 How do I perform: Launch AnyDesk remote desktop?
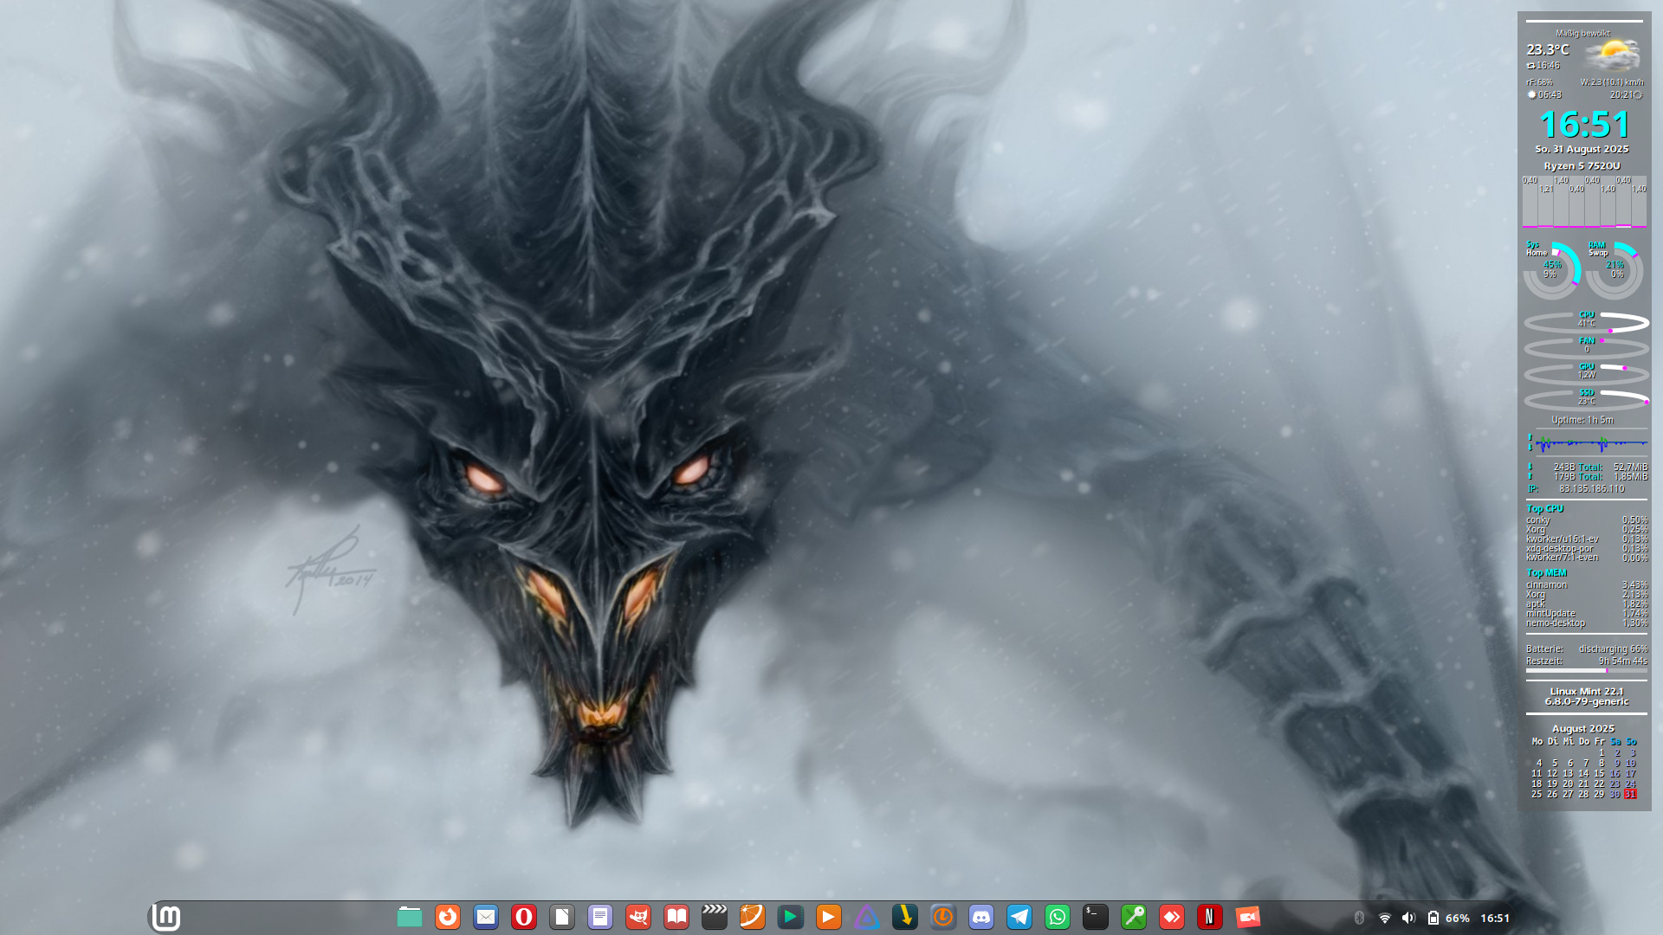[1172, 917]
